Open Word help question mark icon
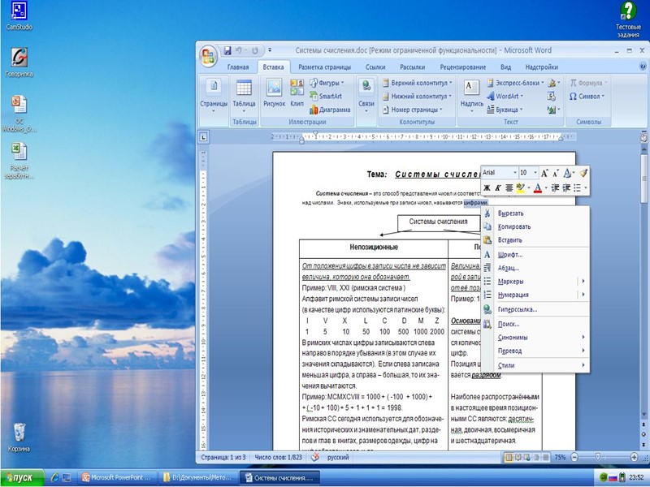The image size is (650, 487). pos(643,67)
